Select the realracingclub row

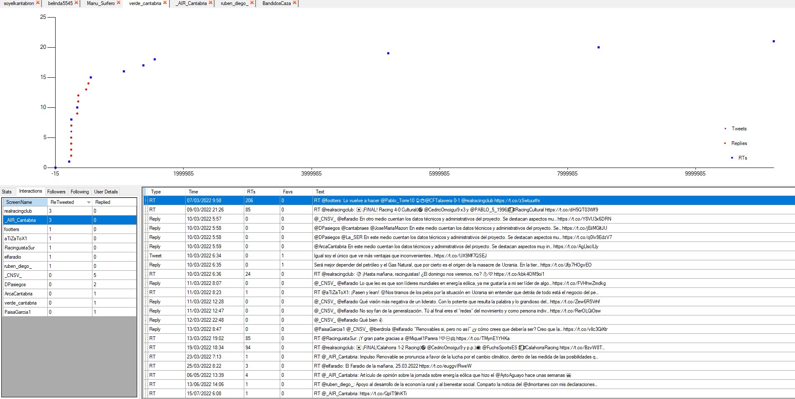pyautogui.click(x=70, y=211)
